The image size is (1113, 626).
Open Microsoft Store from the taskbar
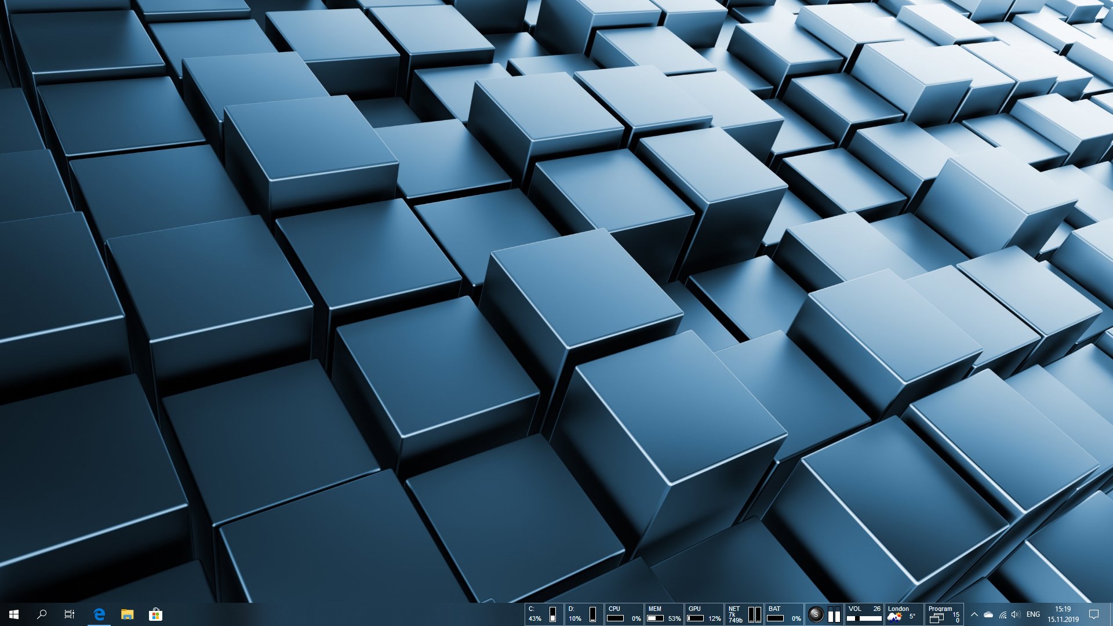pos(155,614)
